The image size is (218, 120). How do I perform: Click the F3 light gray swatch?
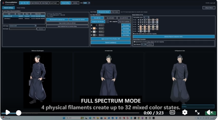click(x=94, y=32)
